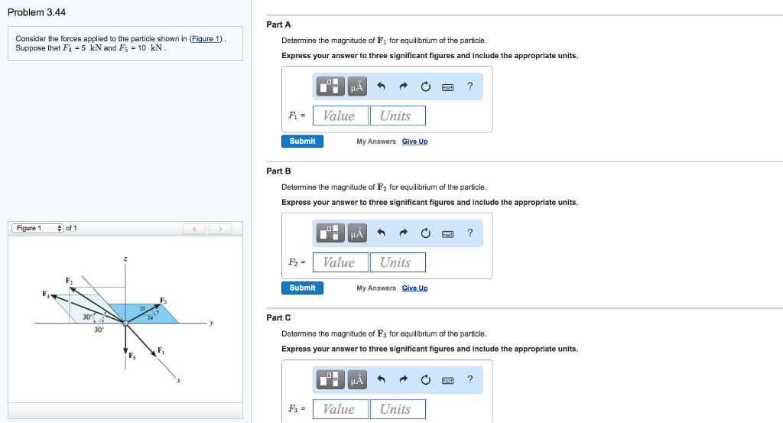Click Give Up link for Part B

[x=414, y=288]
